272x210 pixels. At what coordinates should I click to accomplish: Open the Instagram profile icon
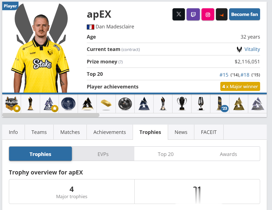coord(208,14)
